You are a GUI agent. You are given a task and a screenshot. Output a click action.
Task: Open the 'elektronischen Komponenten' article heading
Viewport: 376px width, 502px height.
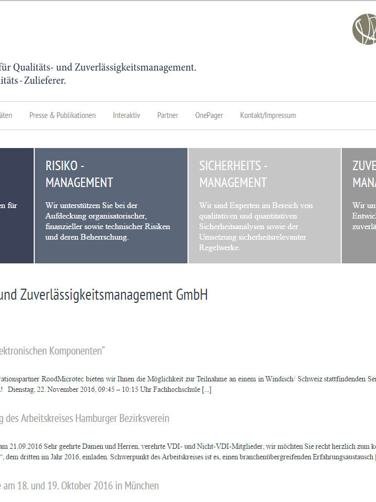[x=53, y=351]
